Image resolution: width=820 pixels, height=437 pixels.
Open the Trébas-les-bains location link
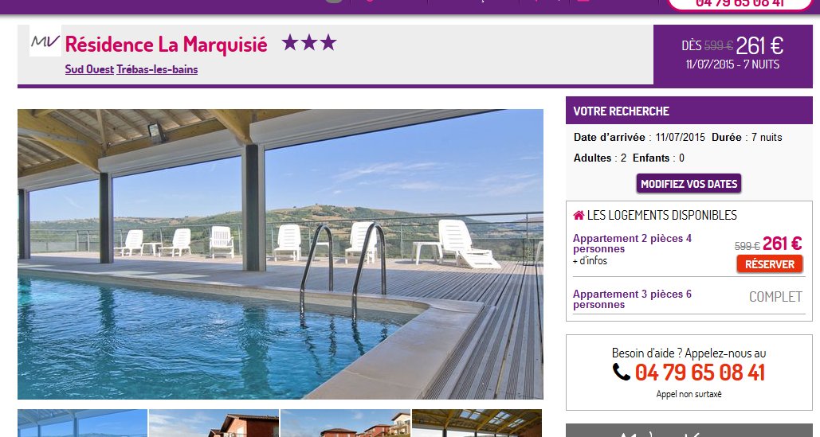157,69
